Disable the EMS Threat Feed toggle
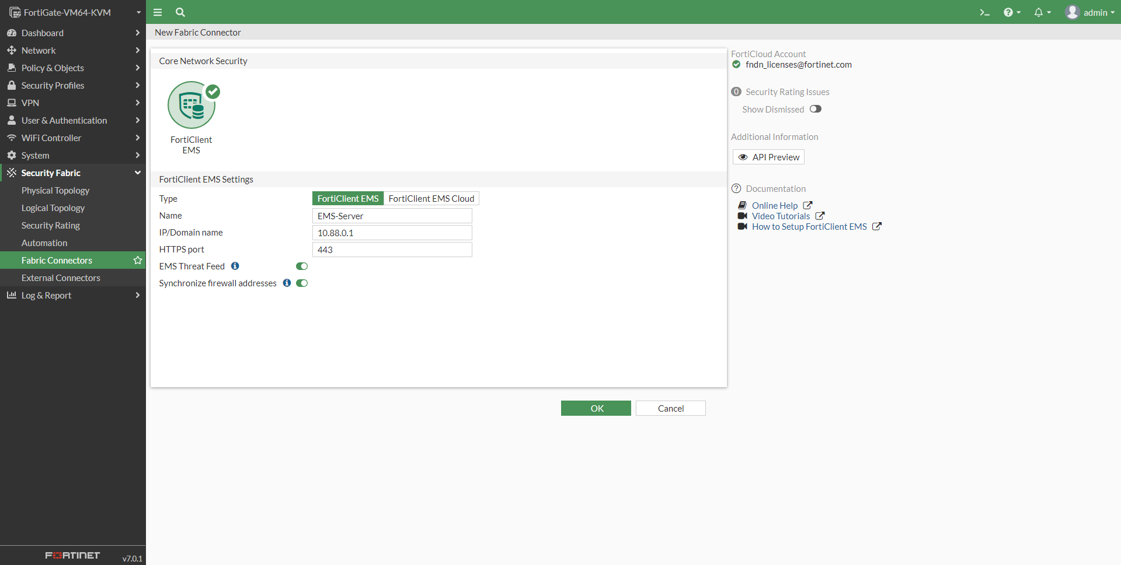 302,266
